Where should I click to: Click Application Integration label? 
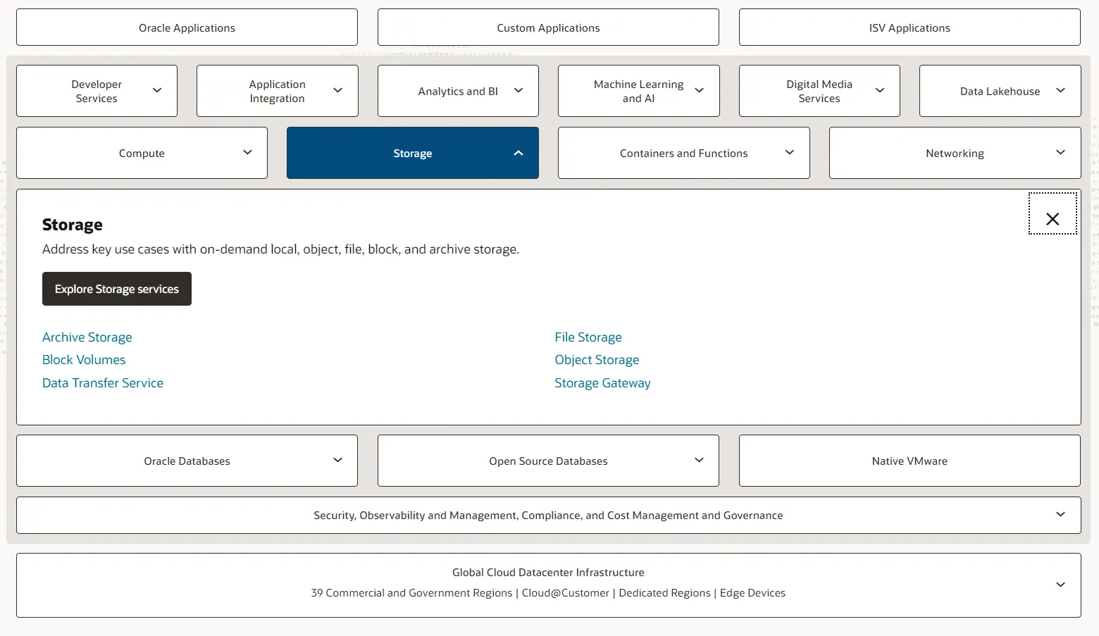[x=277, y=91]
